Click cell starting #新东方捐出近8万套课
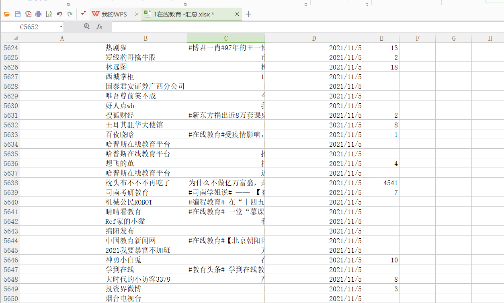The height and width of the screenshot is (303, 504). pos(226,115)
